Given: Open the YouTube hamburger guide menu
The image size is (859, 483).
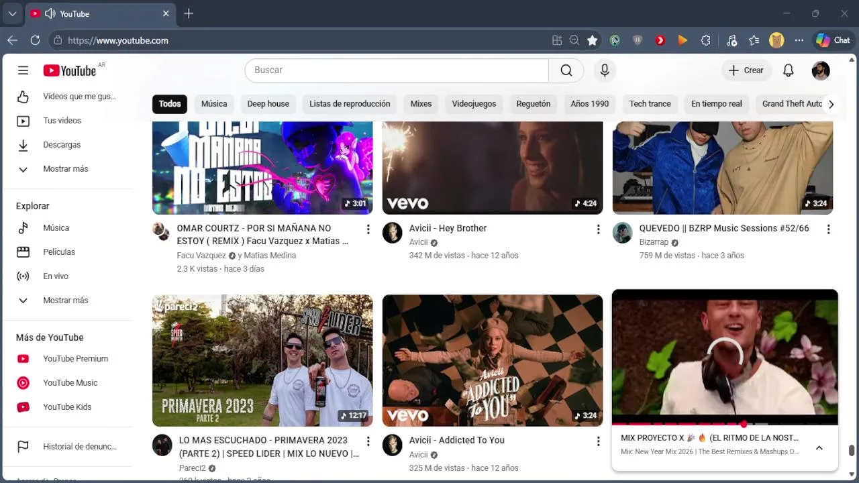Looking at the screenshot, I should (x=23, y=70).
